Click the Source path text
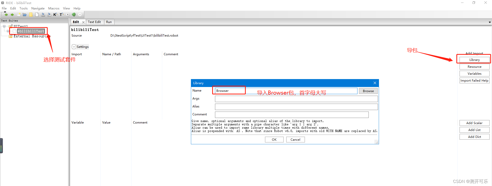Screen dimensions: 492x186 click(144, 36)
